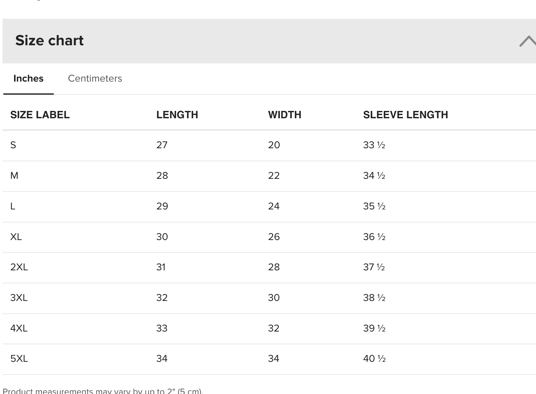Click sleeve length value 33 ½
536x394 pixels.
click(374, 145)
